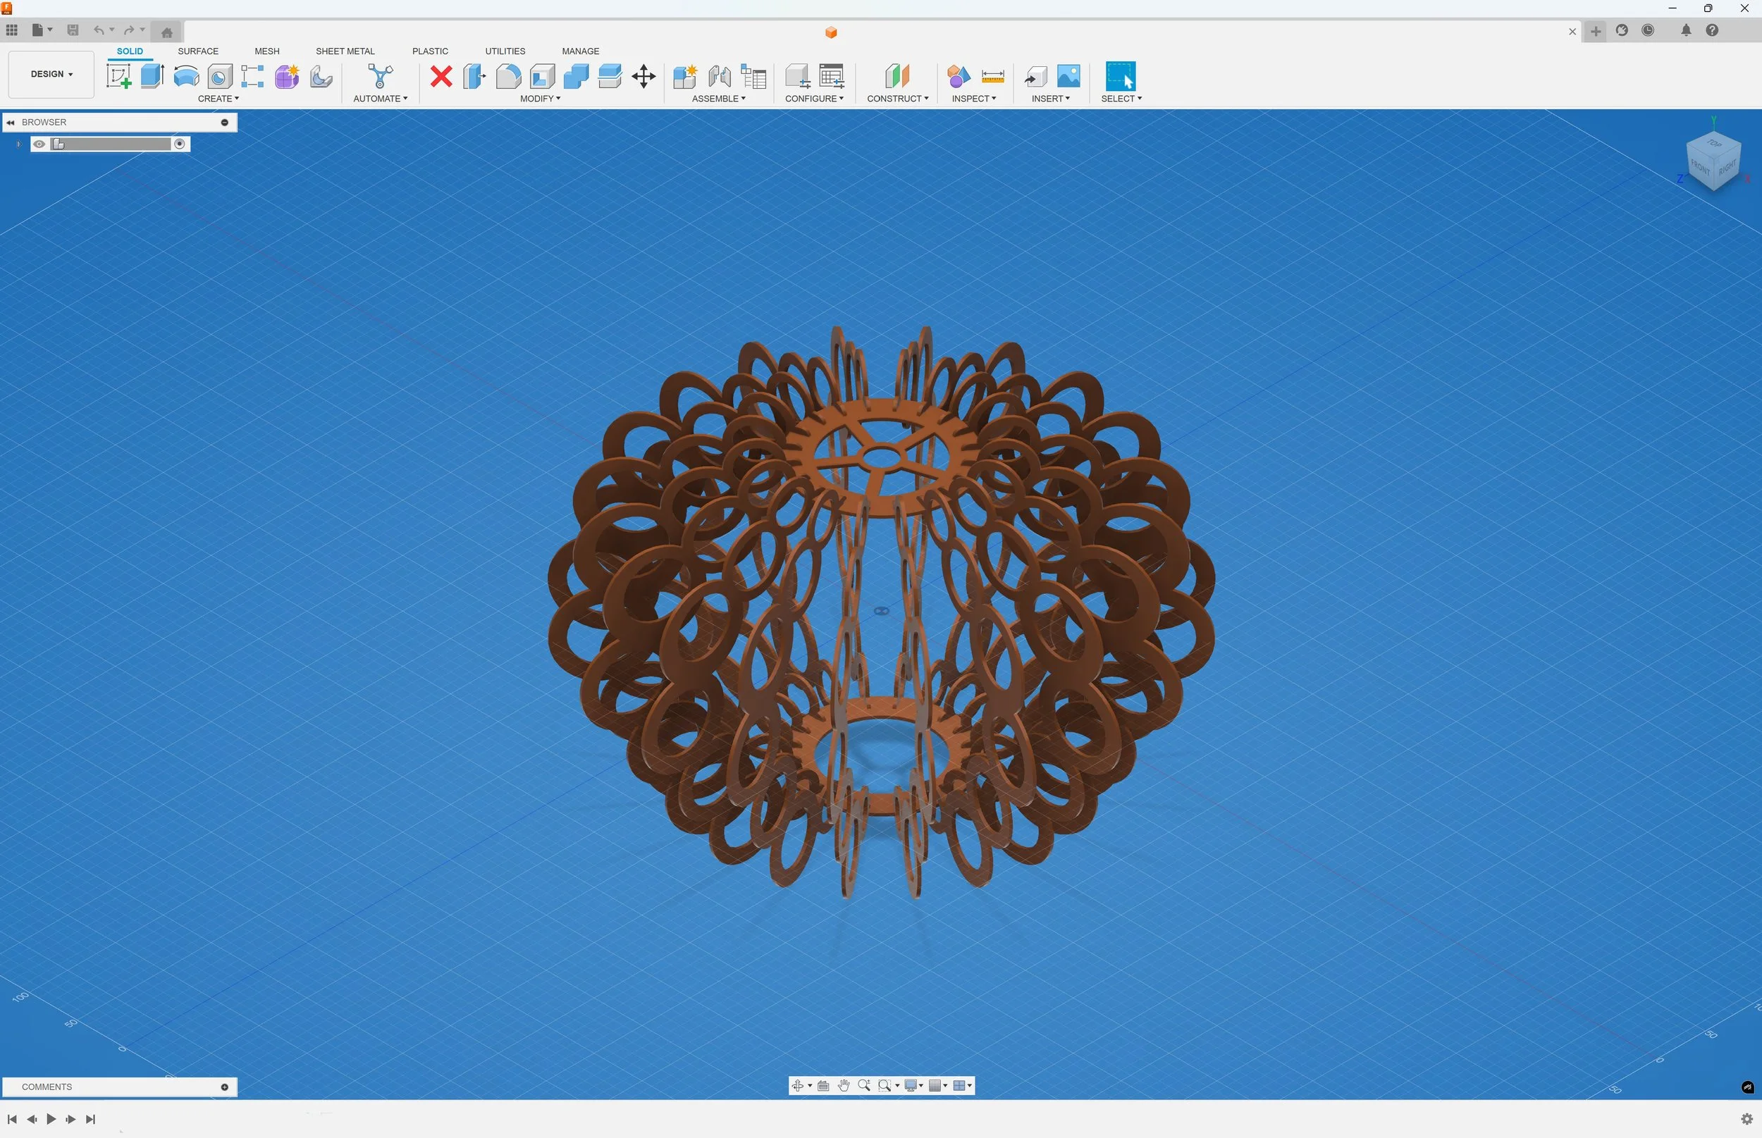Select the Revolve tool icon
The height and width of the screenshot is (1138, 1762).
coord(185,76)
